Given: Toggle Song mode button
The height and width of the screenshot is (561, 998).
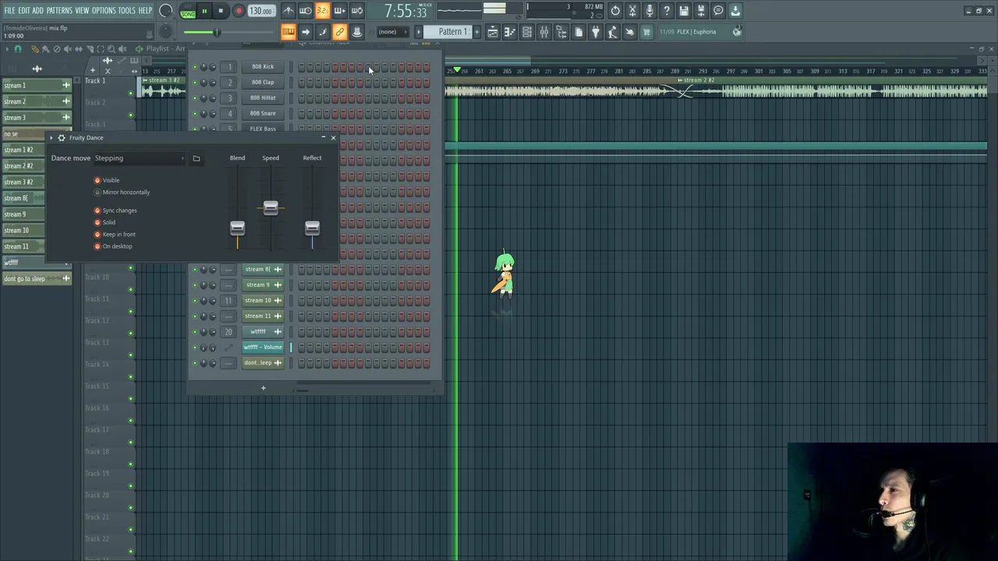Looking at the screenshot, I should pyautogui.click(x=187, y=13).
